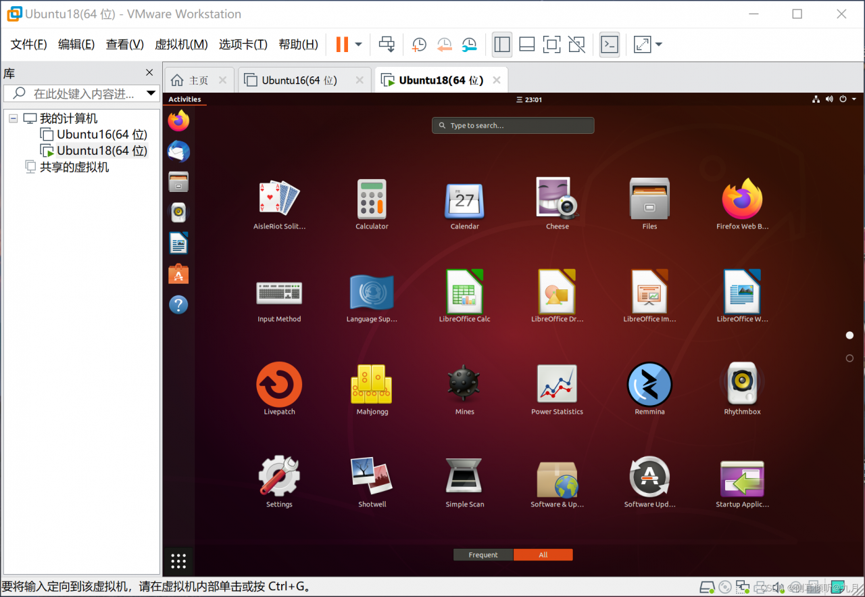Screen dimensions: 865x597
Task: Open the library search filter dropdown
Action: point(151,93)
